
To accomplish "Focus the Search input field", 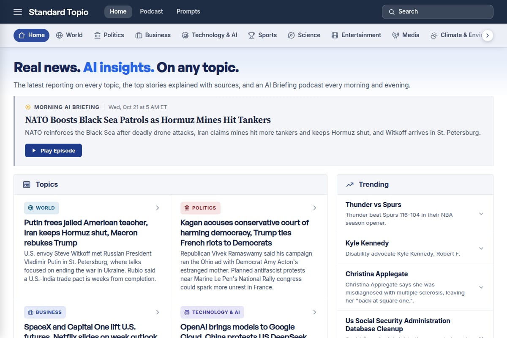I will pos(438,12).
